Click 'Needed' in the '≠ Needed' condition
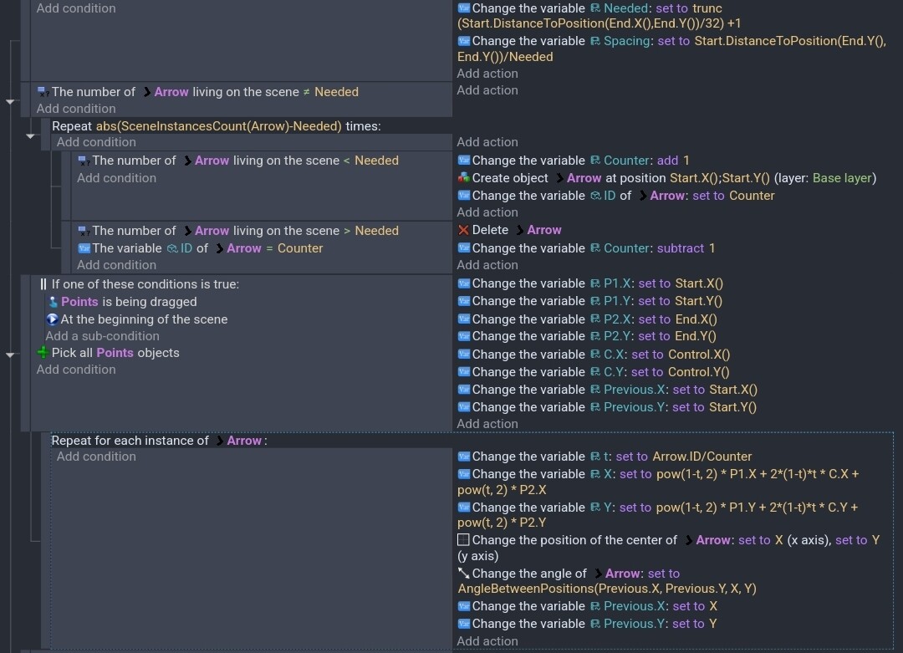 click(336, 92)
